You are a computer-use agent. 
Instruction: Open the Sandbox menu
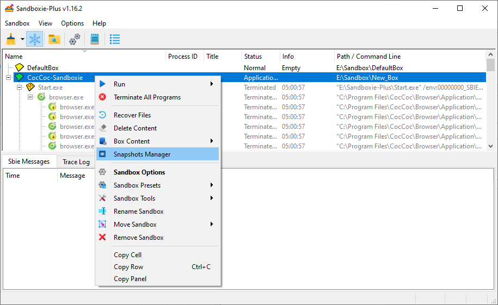coord(17,23)
